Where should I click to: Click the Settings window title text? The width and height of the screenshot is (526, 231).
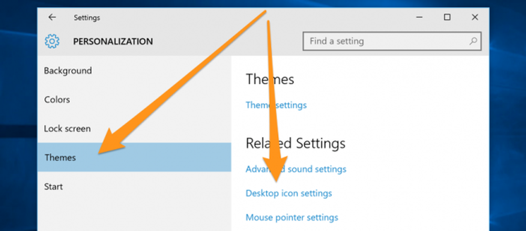coord(87,17)
